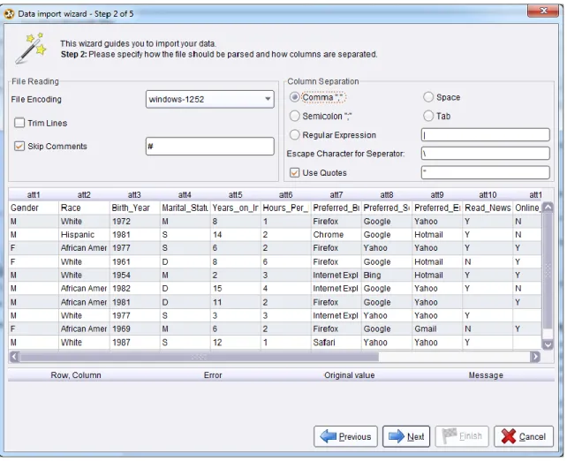Go back with the Previous button
Viewport: 567px width, 461px height.
coord(345,436)
